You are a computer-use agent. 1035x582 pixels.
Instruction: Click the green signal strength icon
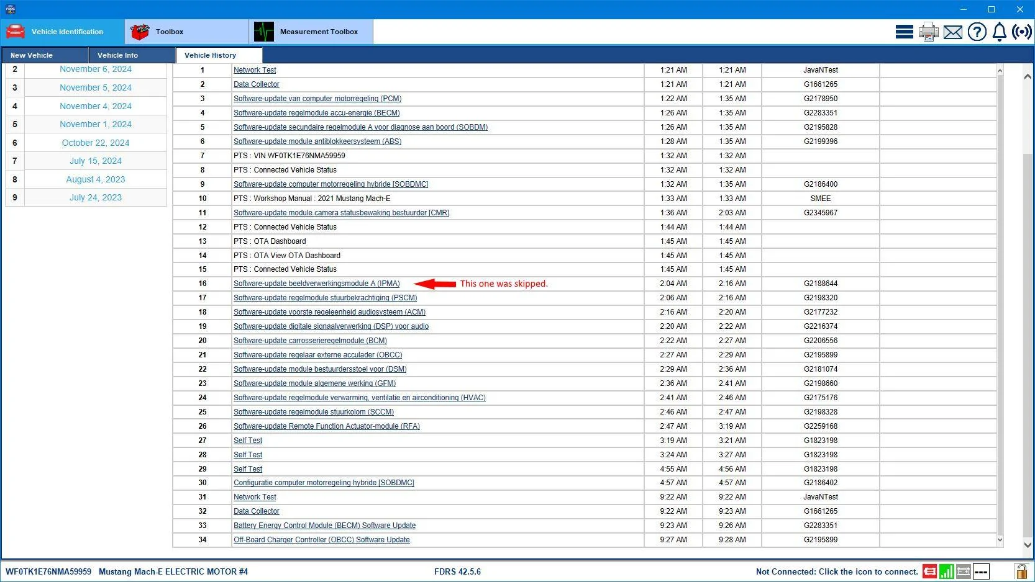[946, 571]
